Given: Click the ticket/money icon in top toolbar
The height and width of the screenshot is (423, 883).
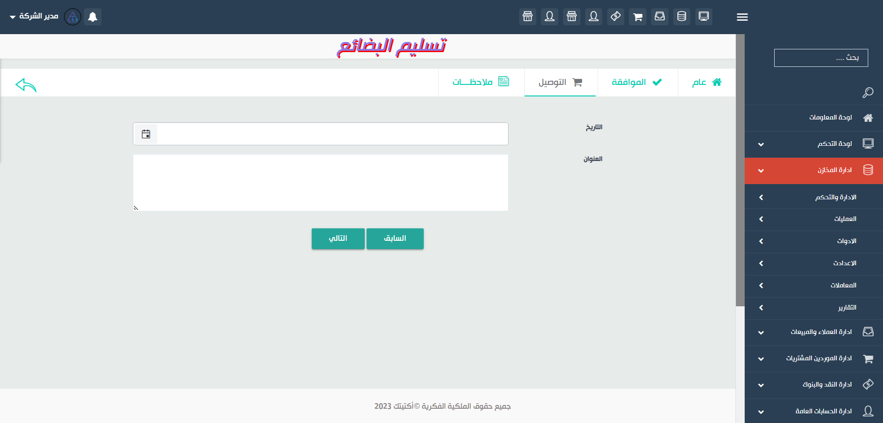Looking at the screenshot, I should pyautogui.click(x=616, y=17).
